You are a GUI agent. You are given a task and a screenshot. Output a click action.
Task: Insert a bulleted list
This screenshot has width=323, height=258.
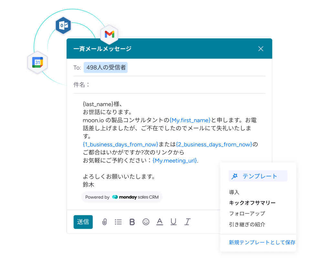118,222
